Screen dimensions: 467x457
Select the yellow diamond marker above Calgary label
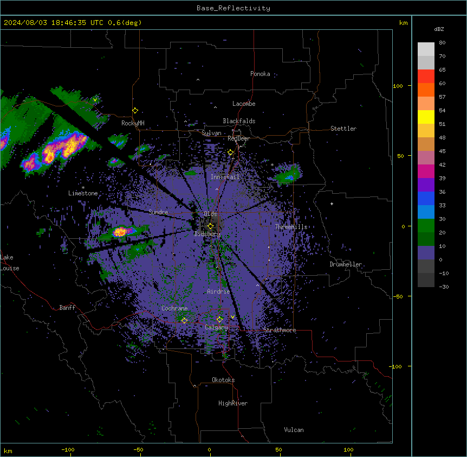(219, 319)
